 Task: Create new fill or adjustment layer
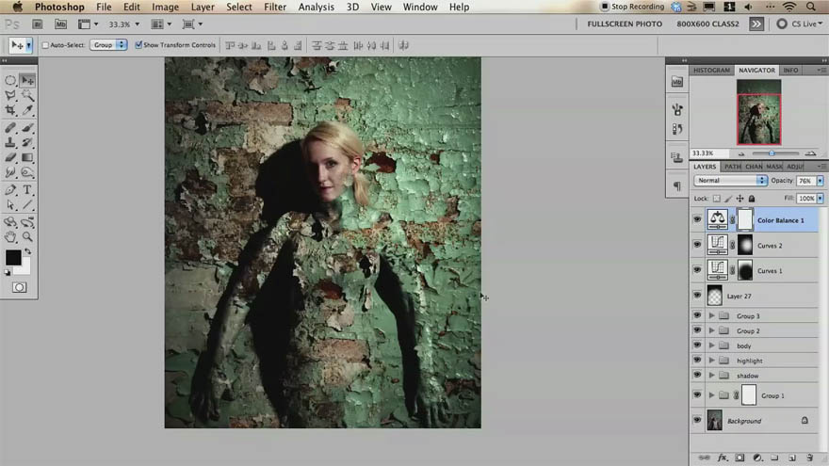coord(757,458)
